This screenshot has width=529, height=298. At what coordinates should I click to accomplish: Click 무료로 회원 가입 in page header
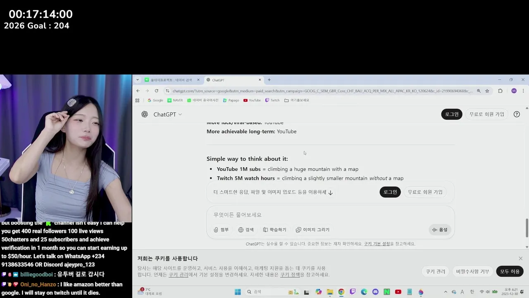tap(487, 114)
